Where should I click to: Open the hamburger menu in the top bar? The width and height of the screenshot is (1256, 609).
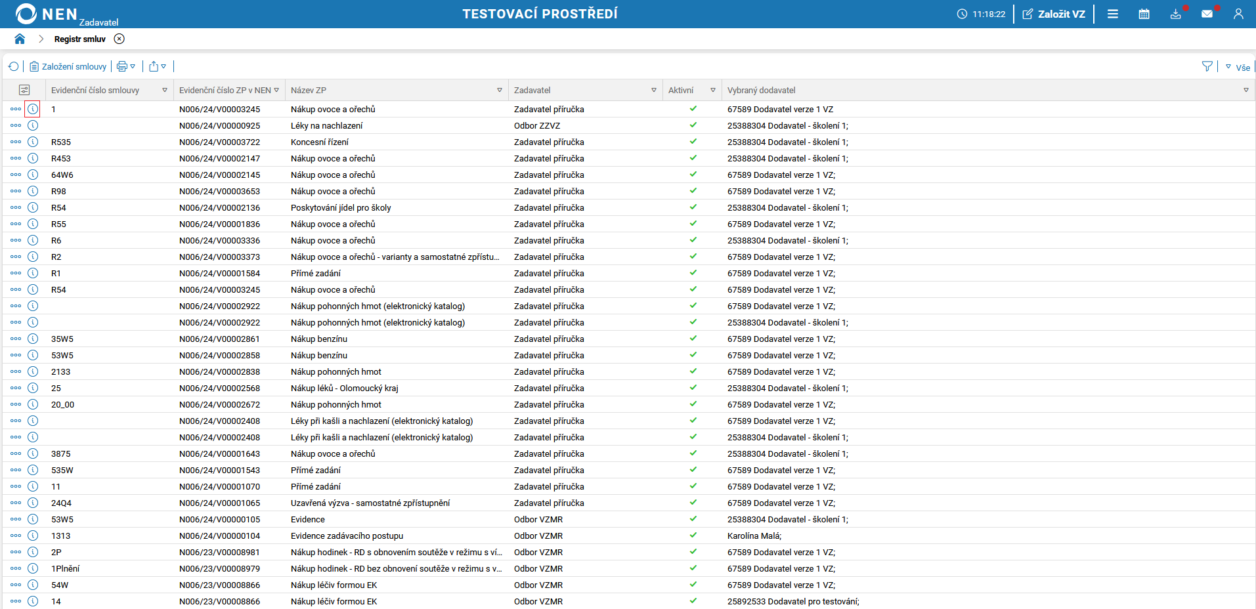1113,13
